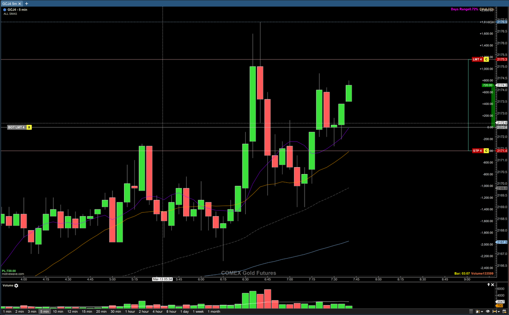Switch to 8 hour bar size
The width and height of the screenshot is (509, 315).
(x=171, y=312)
